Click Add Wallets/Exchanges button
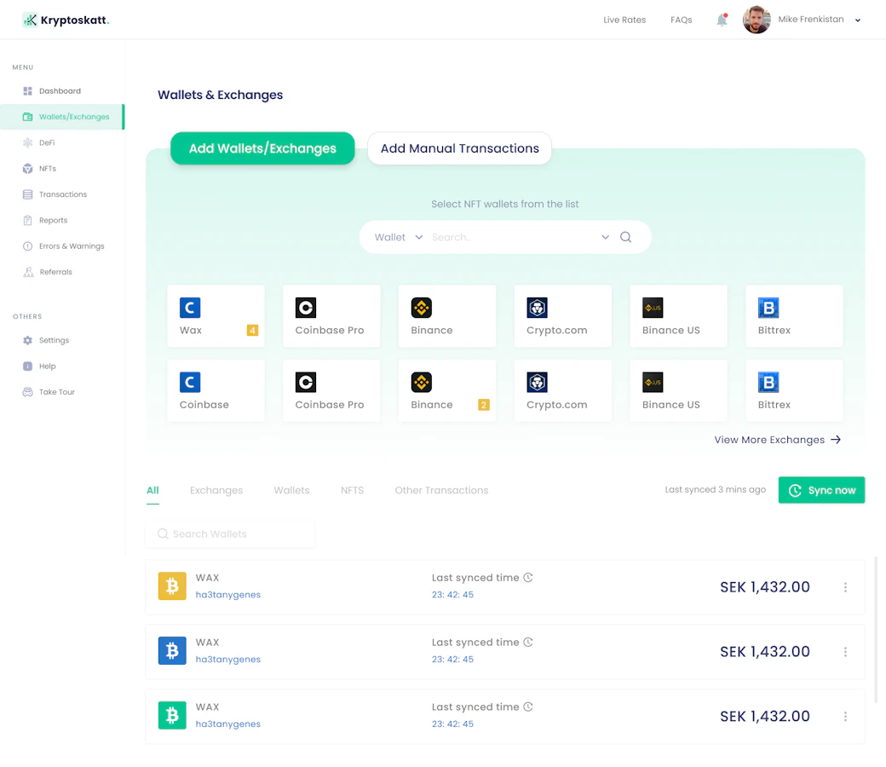Viewport: 886px width, 767px height. (x=262, y=148)
